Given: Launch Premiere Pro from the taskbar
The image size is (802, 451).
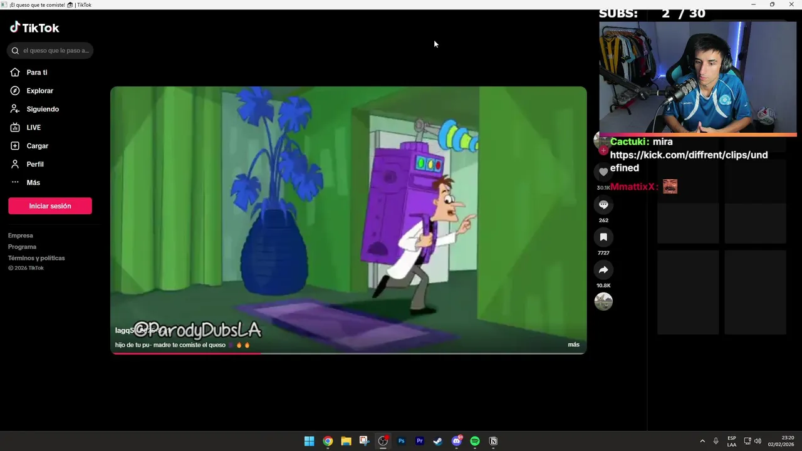Looking at the screenshot, I should 420,441.
